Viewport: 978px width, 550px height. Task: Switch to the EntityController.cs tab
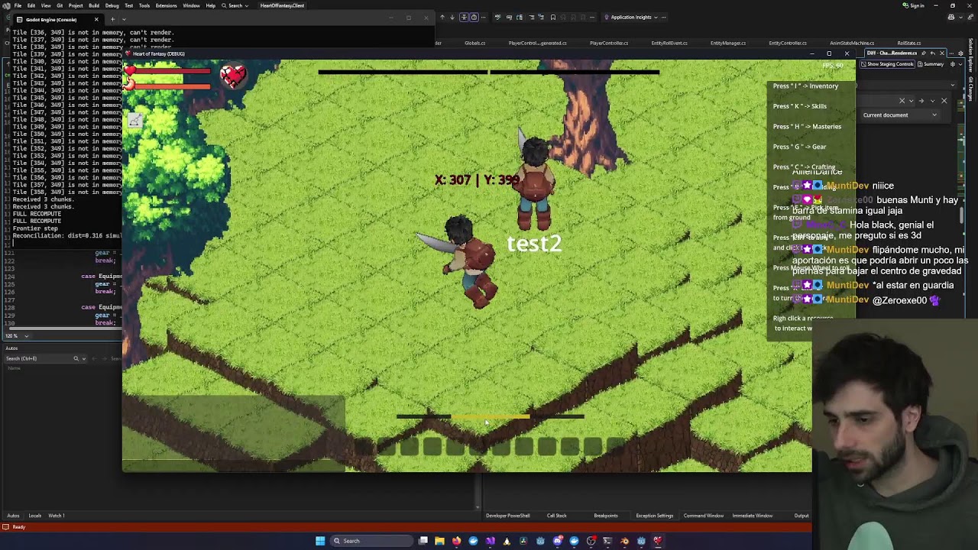tap(788, 43)
